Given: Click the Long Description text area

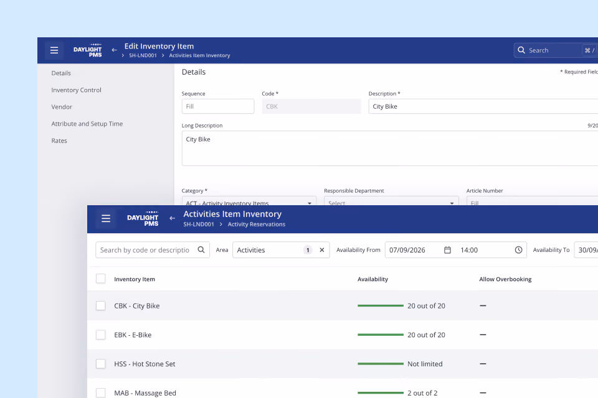Looking at the screenshot, I should click(x=390, y=148).
